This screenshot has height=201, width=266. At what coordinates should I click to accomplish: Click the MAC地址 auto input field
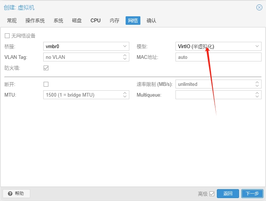218,57
